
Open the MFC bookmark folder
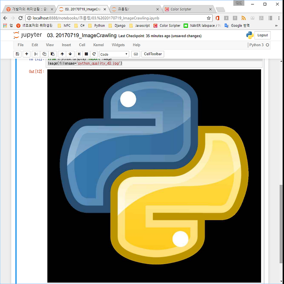pos(64,26)
